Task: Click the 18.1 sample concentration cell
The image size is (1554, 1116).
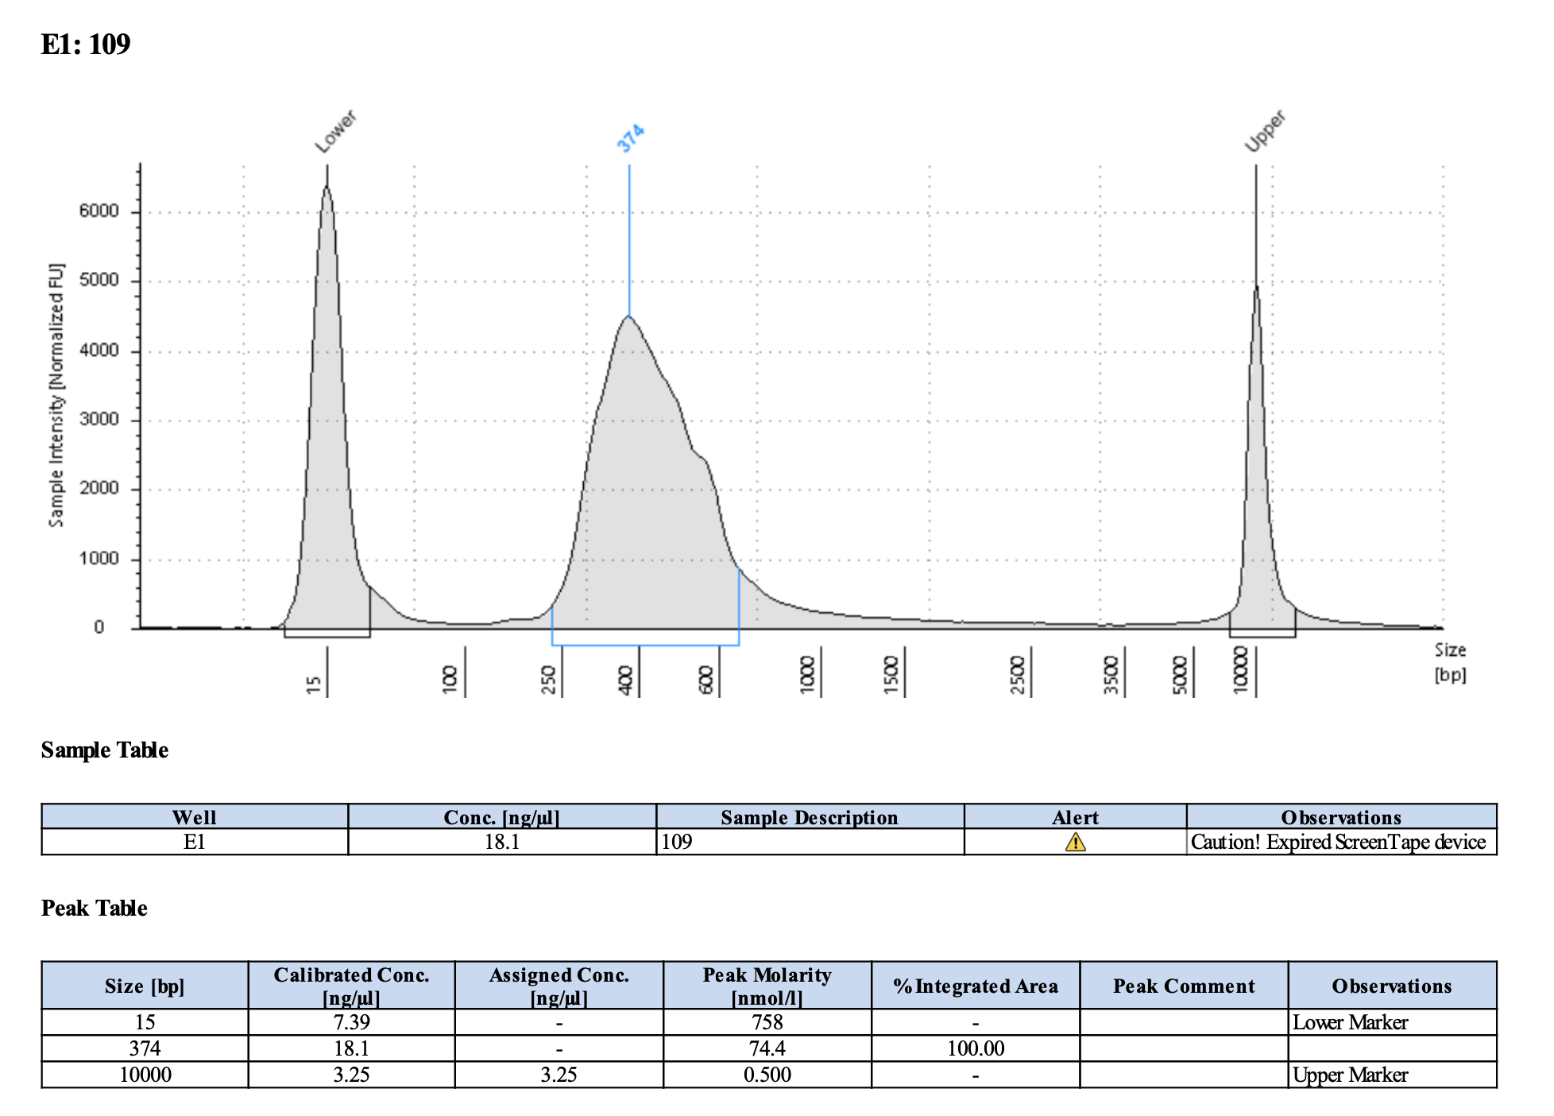Action: (x=501, y=842)
